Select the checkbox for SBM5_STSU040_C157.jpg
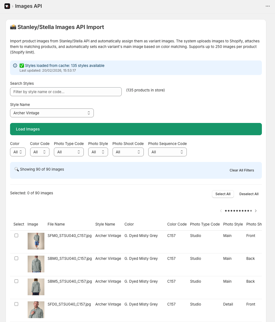 [16, 281]
